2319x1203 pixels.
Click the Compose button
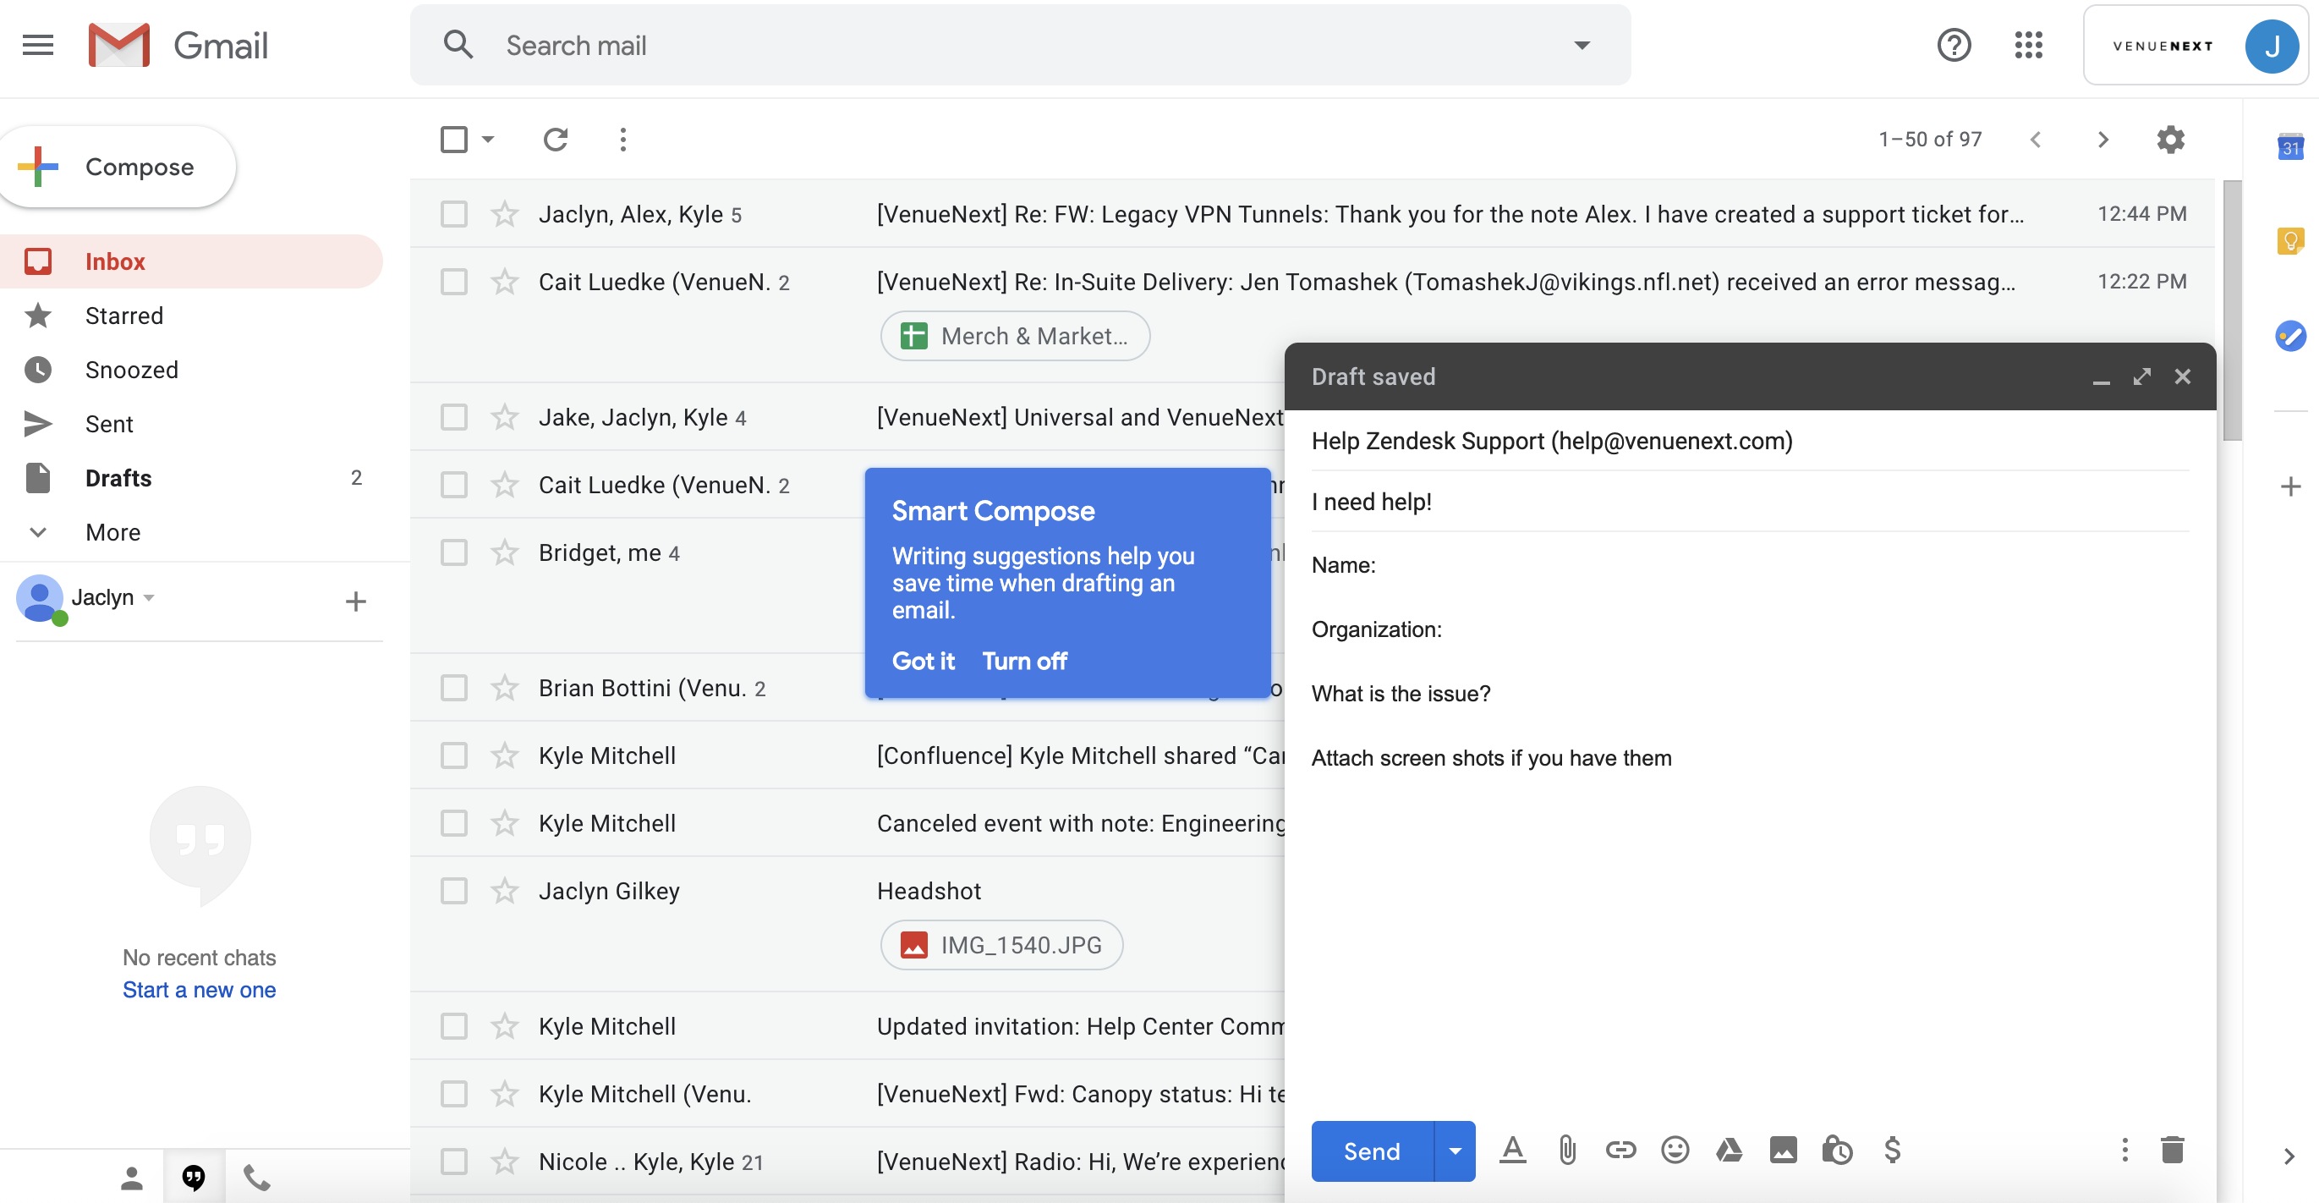point(117,167)
